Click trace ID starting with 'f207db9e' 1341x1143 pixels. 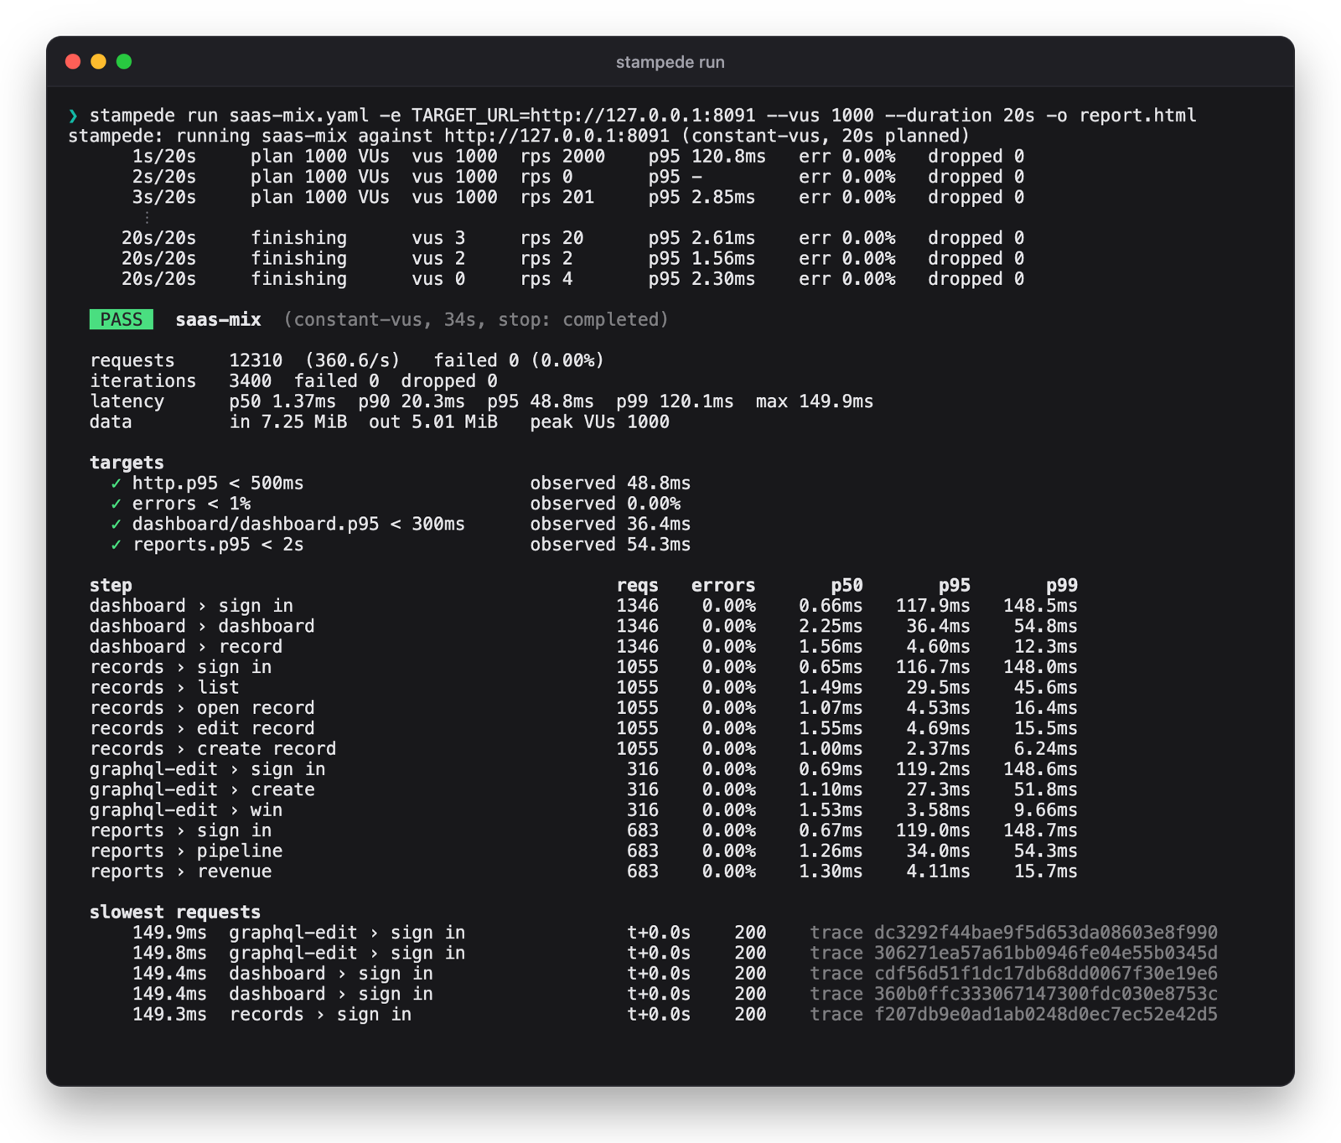pos(1045,1014)
